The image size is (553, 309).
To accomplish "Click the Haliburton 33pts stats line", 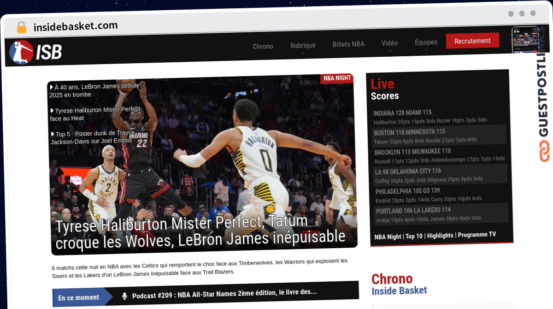I will [x=430, y=121].
